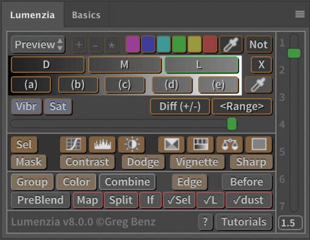Click the Group button
310x240 pixels.
32,182
